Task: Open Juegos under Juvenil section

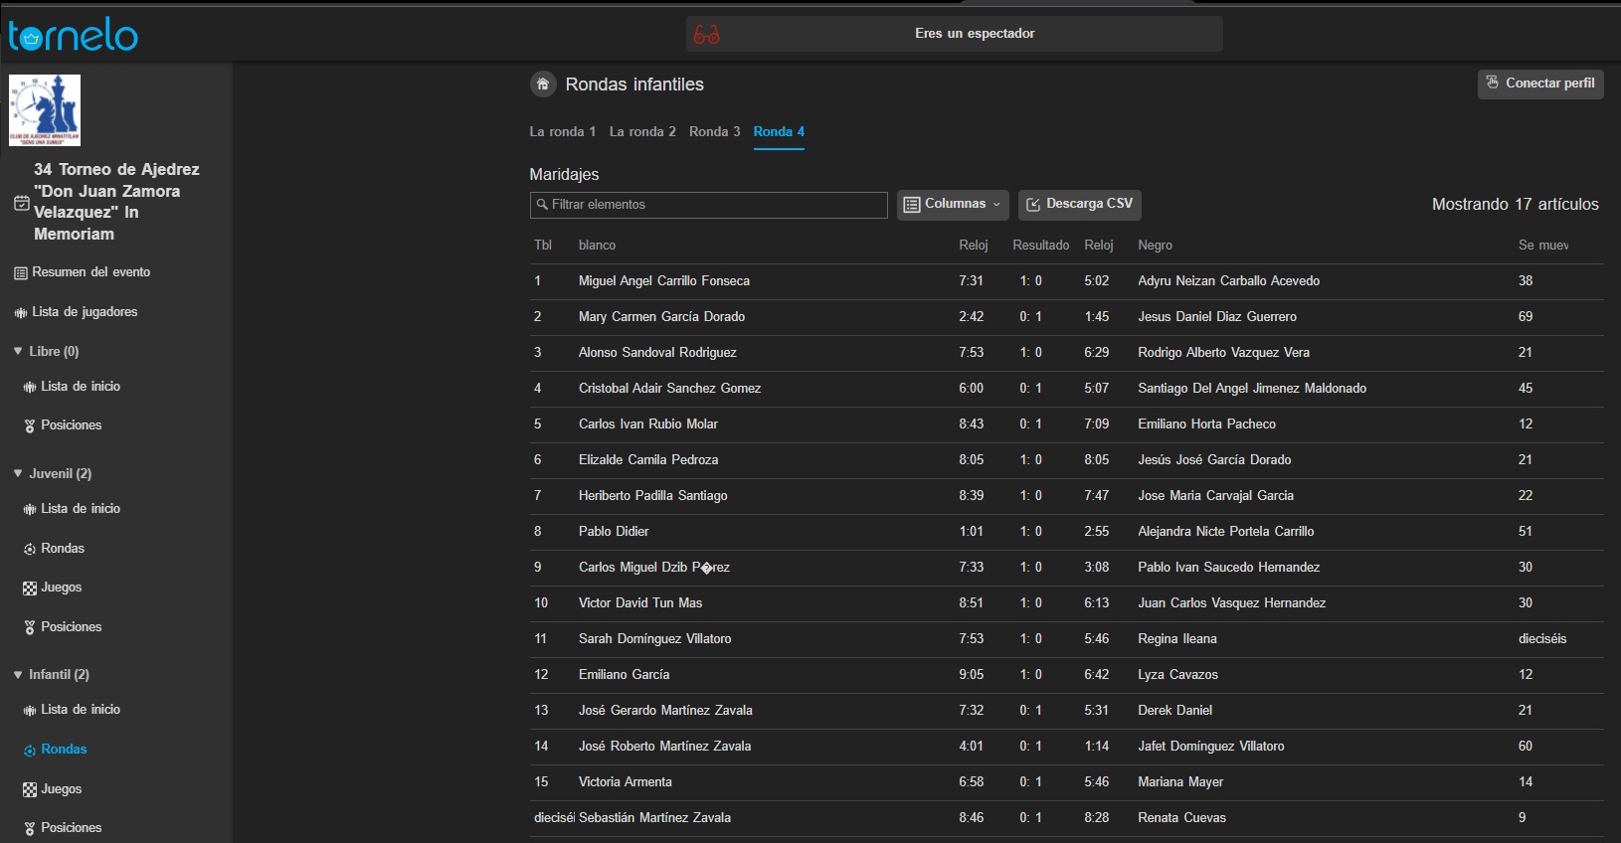Action: [61, 588]
